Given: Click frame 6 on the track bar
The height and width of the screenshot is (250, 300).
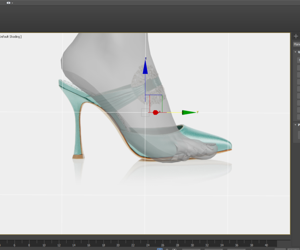Looking at the screenshot, I should (x=14, y=245).
